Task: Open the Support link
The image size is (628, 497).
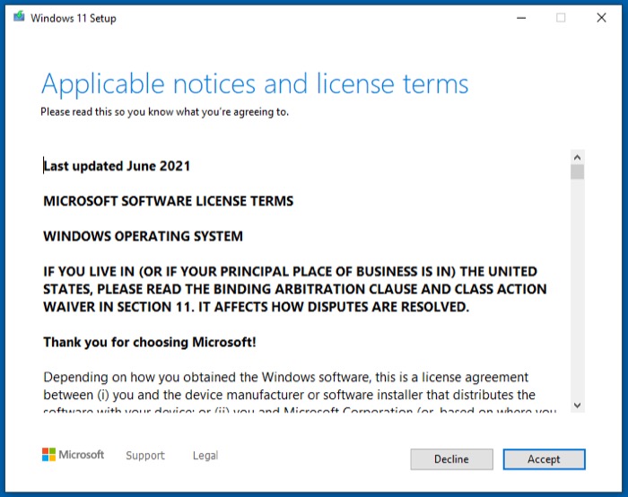Action: (x=144, y=456)
